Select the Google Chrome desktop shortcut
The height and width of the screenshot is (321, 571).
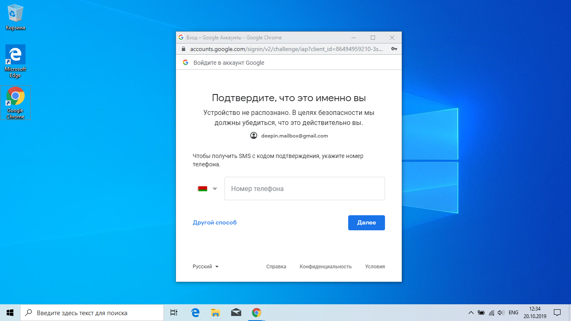click(15, 102)
